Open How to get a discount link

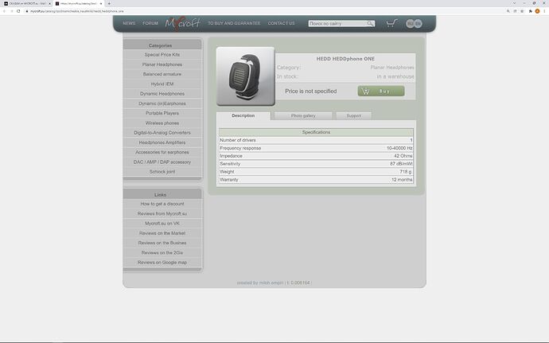point(162,204)
